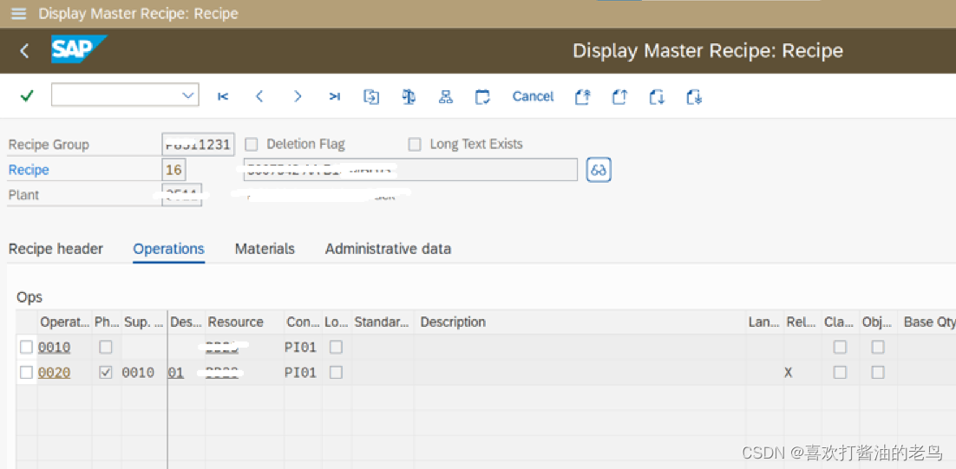Go to next entry arrow

pos(298,96)
